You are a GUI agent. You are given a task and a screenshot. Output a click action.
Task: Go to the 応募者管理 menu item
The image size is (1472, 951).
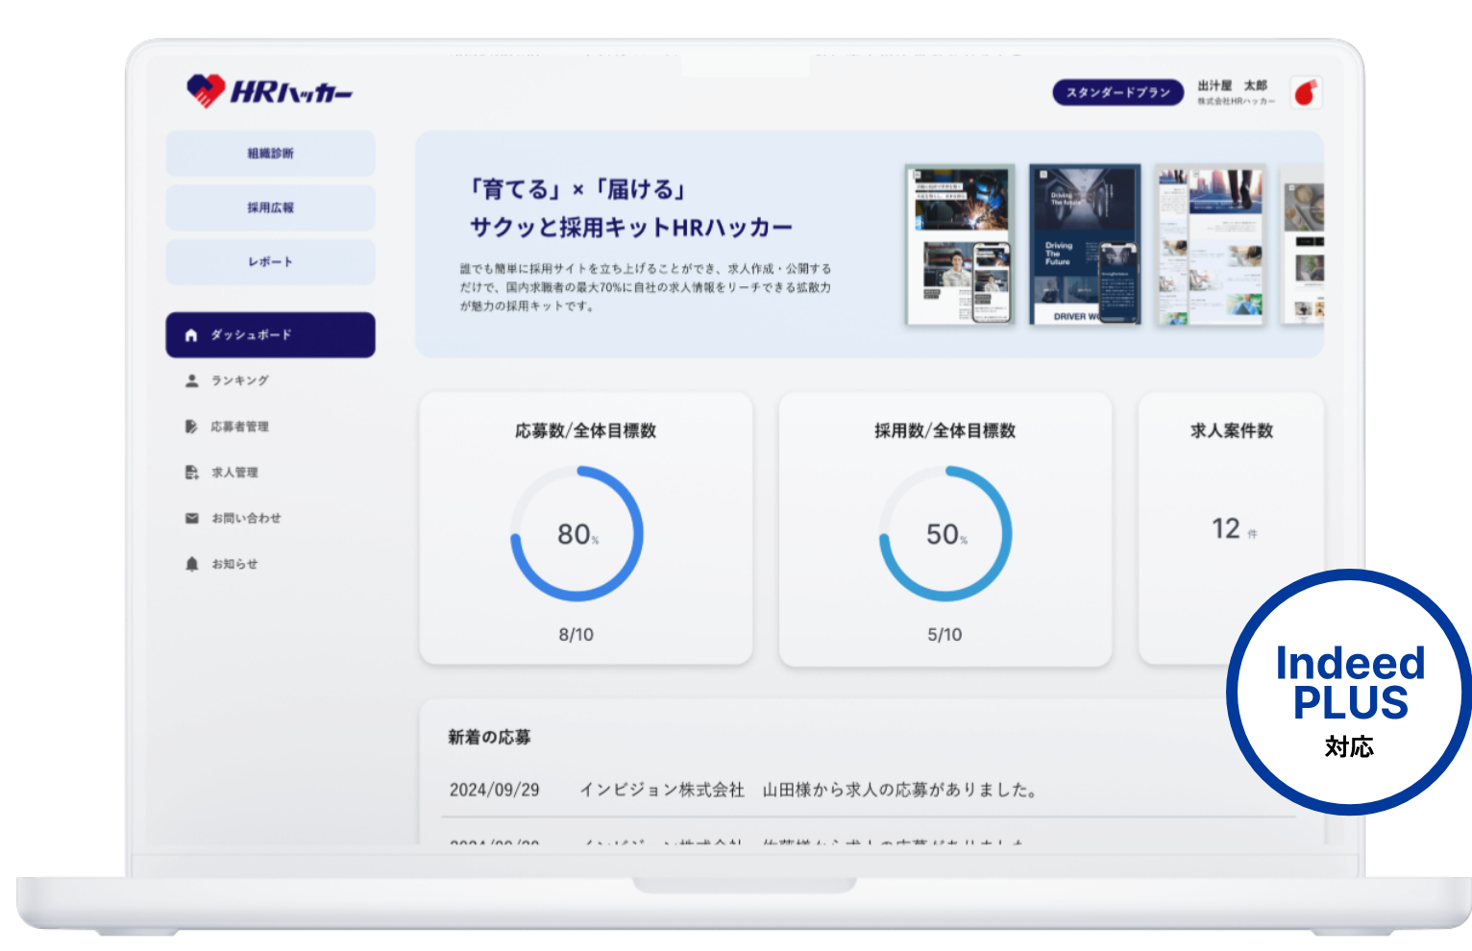coord(240,427)
